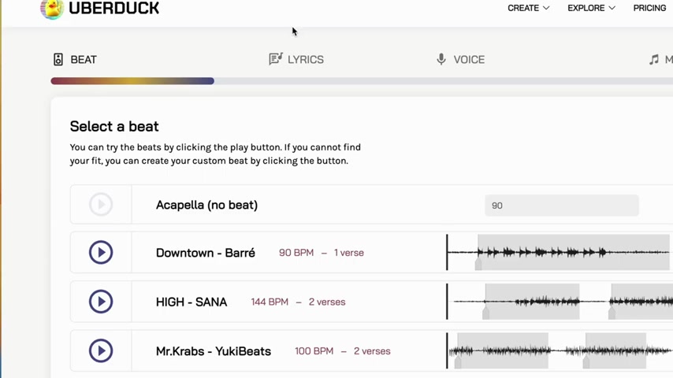This screenshot has height=378, width=673.
Task: Click the UBERDUCK home link text
Action: [113, 8]
